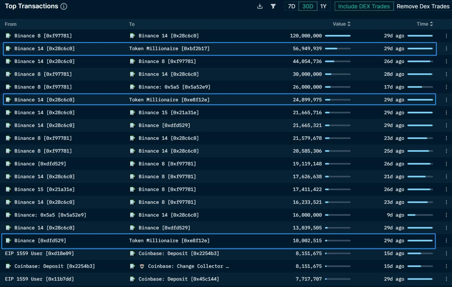Click the exchange icon beside Binance 15 [0x21a31e] sender
Image resolution: width=452 pixels, height=287 pixels.
pyautogui.click(x=8, y=190)
